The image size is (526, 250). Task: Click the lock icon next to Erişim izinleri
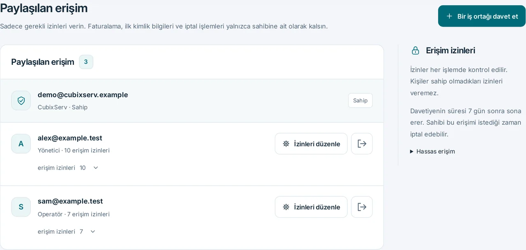tap(415, 50)
